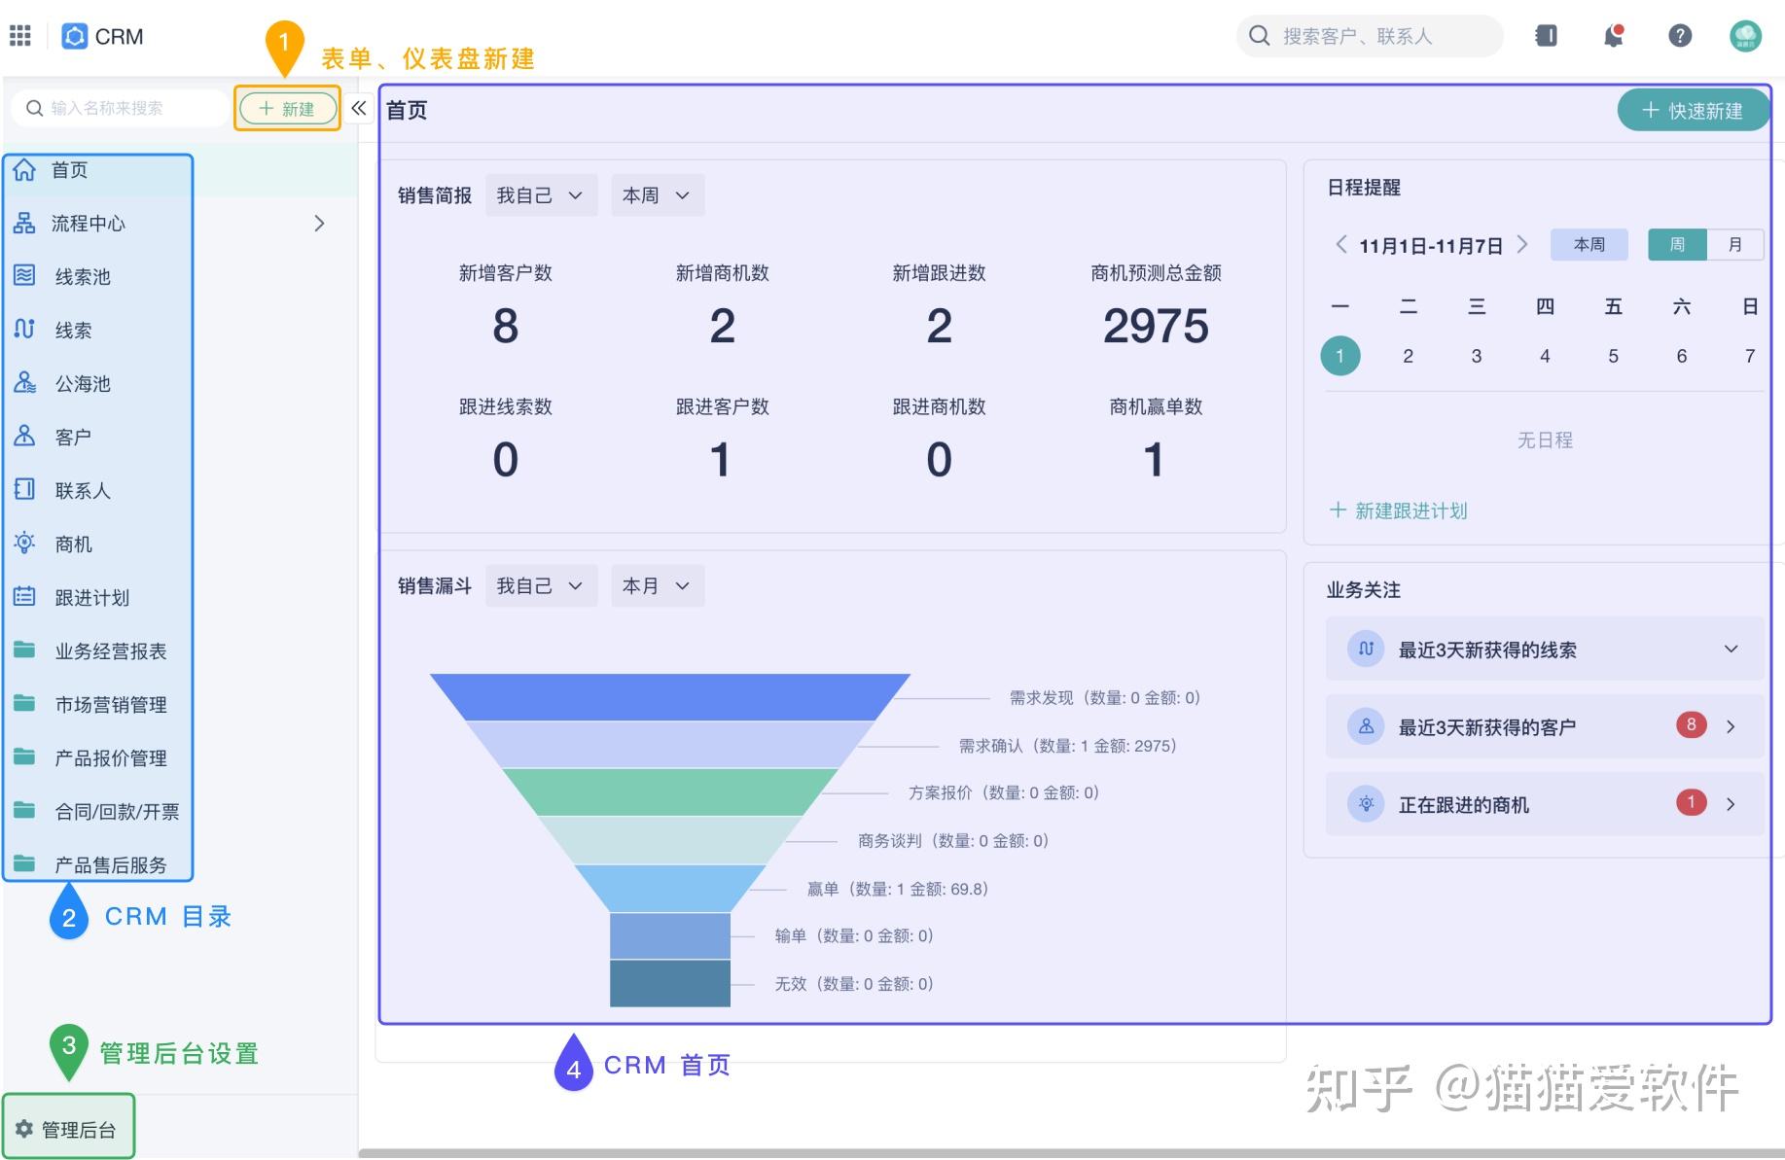1785x1160 pixels.
Task: Open 管理后台 settings button
Action: (x=67, y=1129)
